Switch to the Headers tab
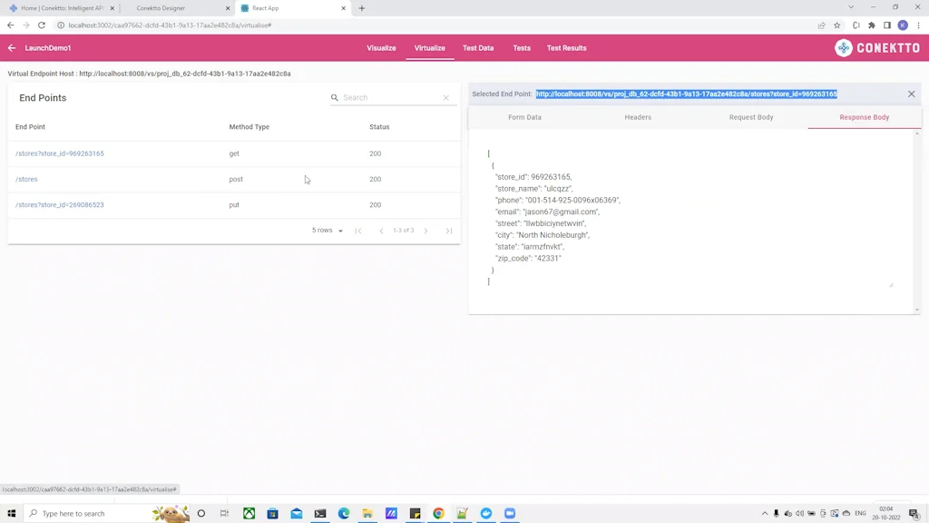 click(x=638, y=116)
